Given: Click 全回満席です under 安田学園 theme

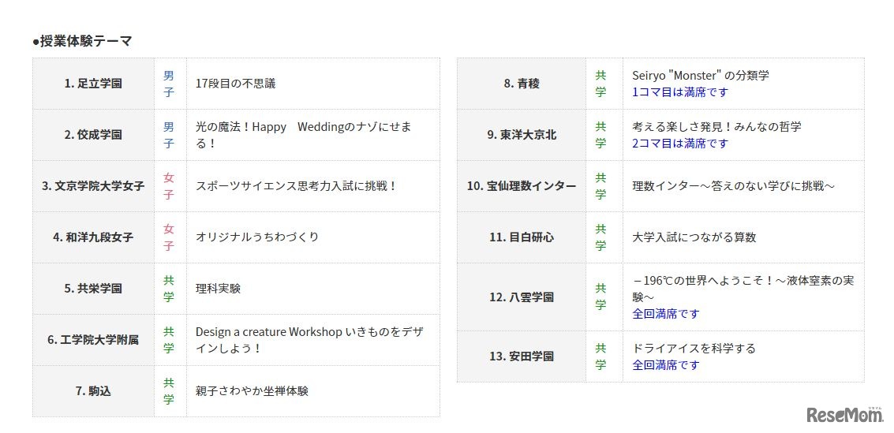Looking at the screenshot, I should [666, 365].
